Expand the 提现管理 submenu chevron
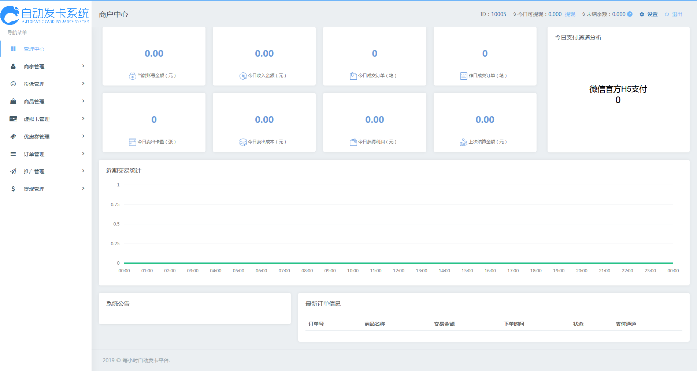697x371 pixels. pos(83,189)
